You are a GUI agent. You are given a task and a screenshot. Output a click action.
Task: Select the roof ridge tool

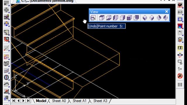pyautogui.click(x=6, y=84)
